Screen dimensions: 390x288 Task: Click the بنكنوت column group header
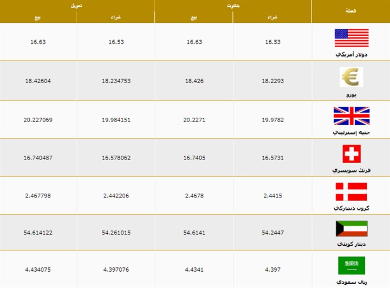[233, 4]
